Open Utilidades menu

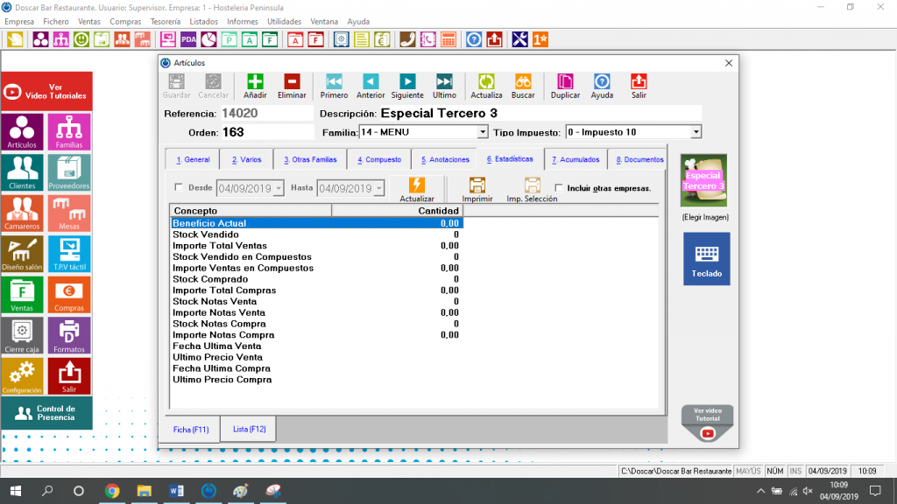(285, 21)
